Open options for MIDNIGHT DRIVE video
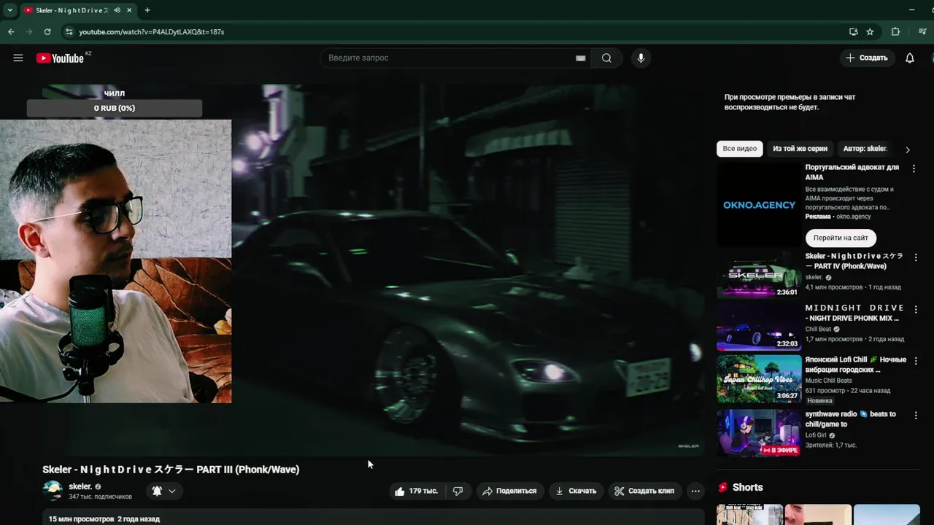The width and height of the screenshot is (934, 525). point(915,309)
